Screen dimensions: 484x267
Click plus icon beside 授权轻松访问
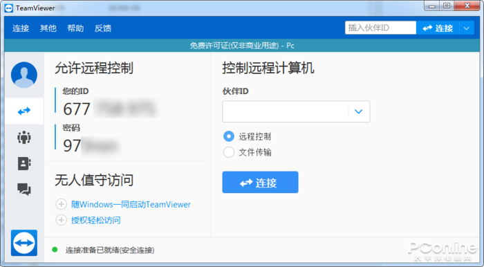point(61,220)
